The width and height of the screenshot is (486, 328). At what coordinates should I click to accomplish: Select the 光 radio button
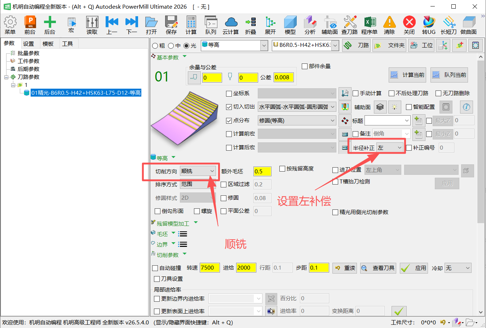tap(186, 46)
